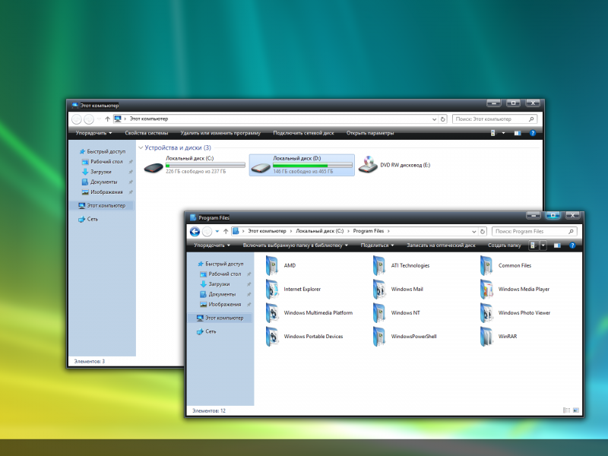This screenshot has width=608, height=456.
Task: Switch to large icons view in Program Files status bar
Action: tap(576, 410)
